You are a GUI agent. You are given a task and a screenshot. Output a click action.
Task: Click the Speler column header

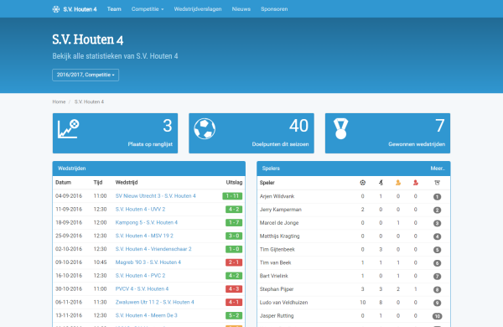tap(267, 183)
